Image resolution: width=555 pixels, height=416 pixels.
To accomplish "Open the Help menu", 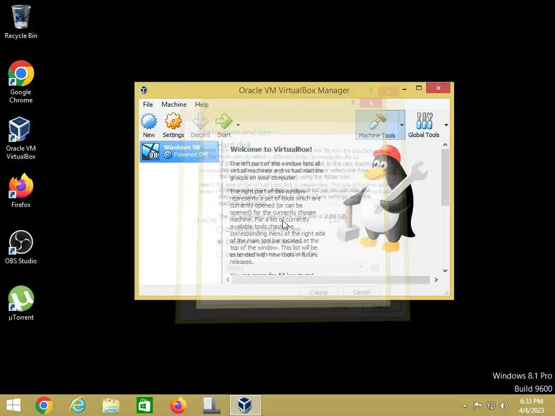I will click(202, 105).
